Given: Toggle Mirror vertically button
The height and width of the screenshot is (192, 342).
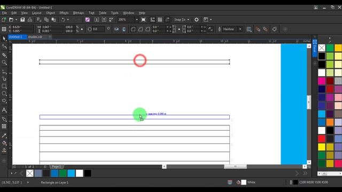Looking at the screenshot, I should pyautogui.click(x=124, y=29).
